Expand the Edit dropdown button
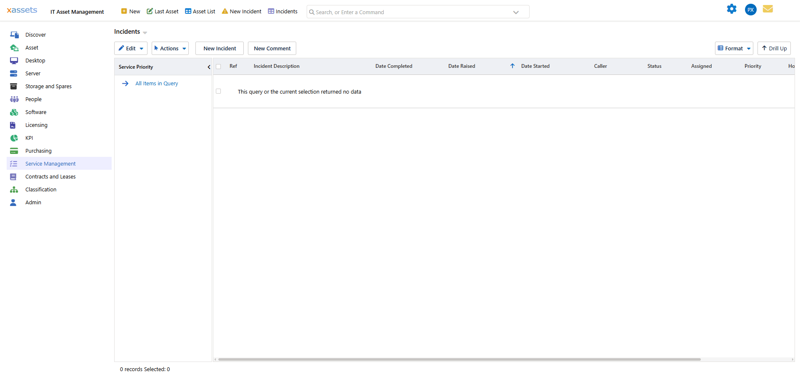 point(131,49)
